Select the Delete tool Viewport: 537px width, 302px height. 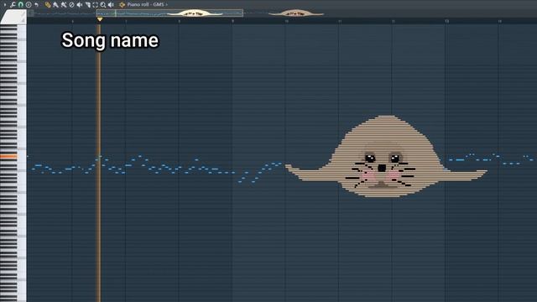[x=71, y=5]
